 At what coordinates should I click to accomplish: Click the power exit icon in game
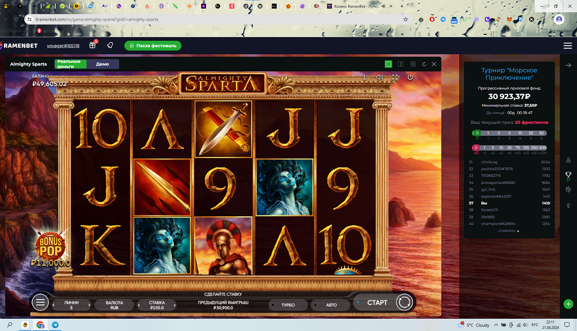click(x=410, y=77)
